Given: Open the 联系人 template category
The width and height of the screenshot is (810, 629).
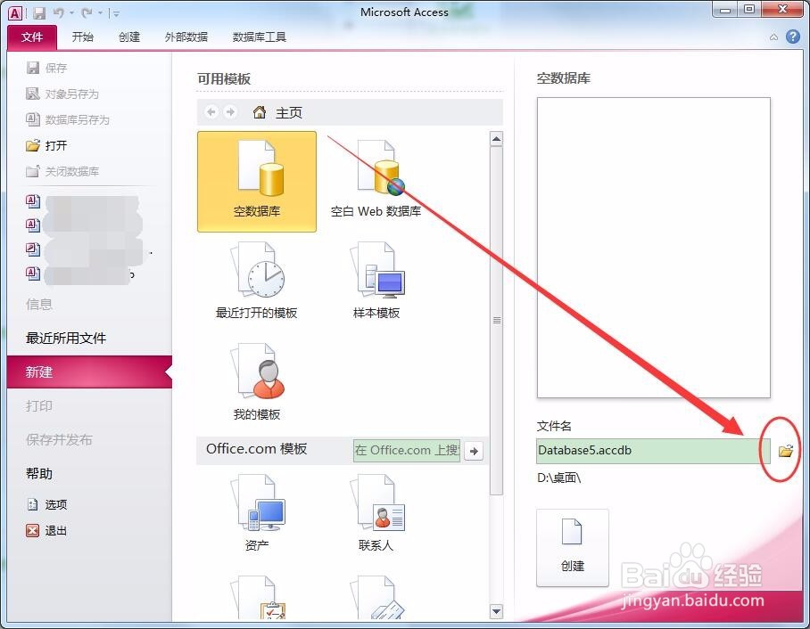Looking at the screenshot, I should pos(376,513).
